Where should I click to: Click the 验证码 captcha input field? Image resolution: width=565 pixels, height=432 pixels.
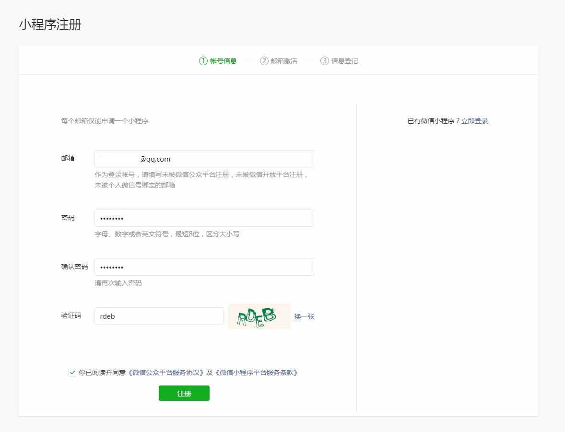pos(159,316)
